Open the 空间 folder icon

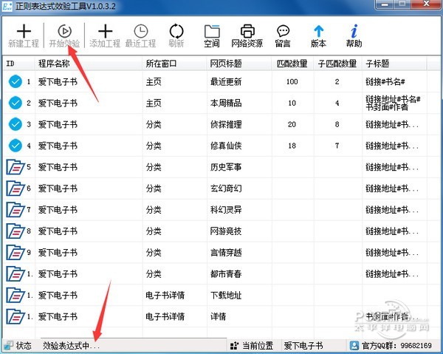click(212, 31)
